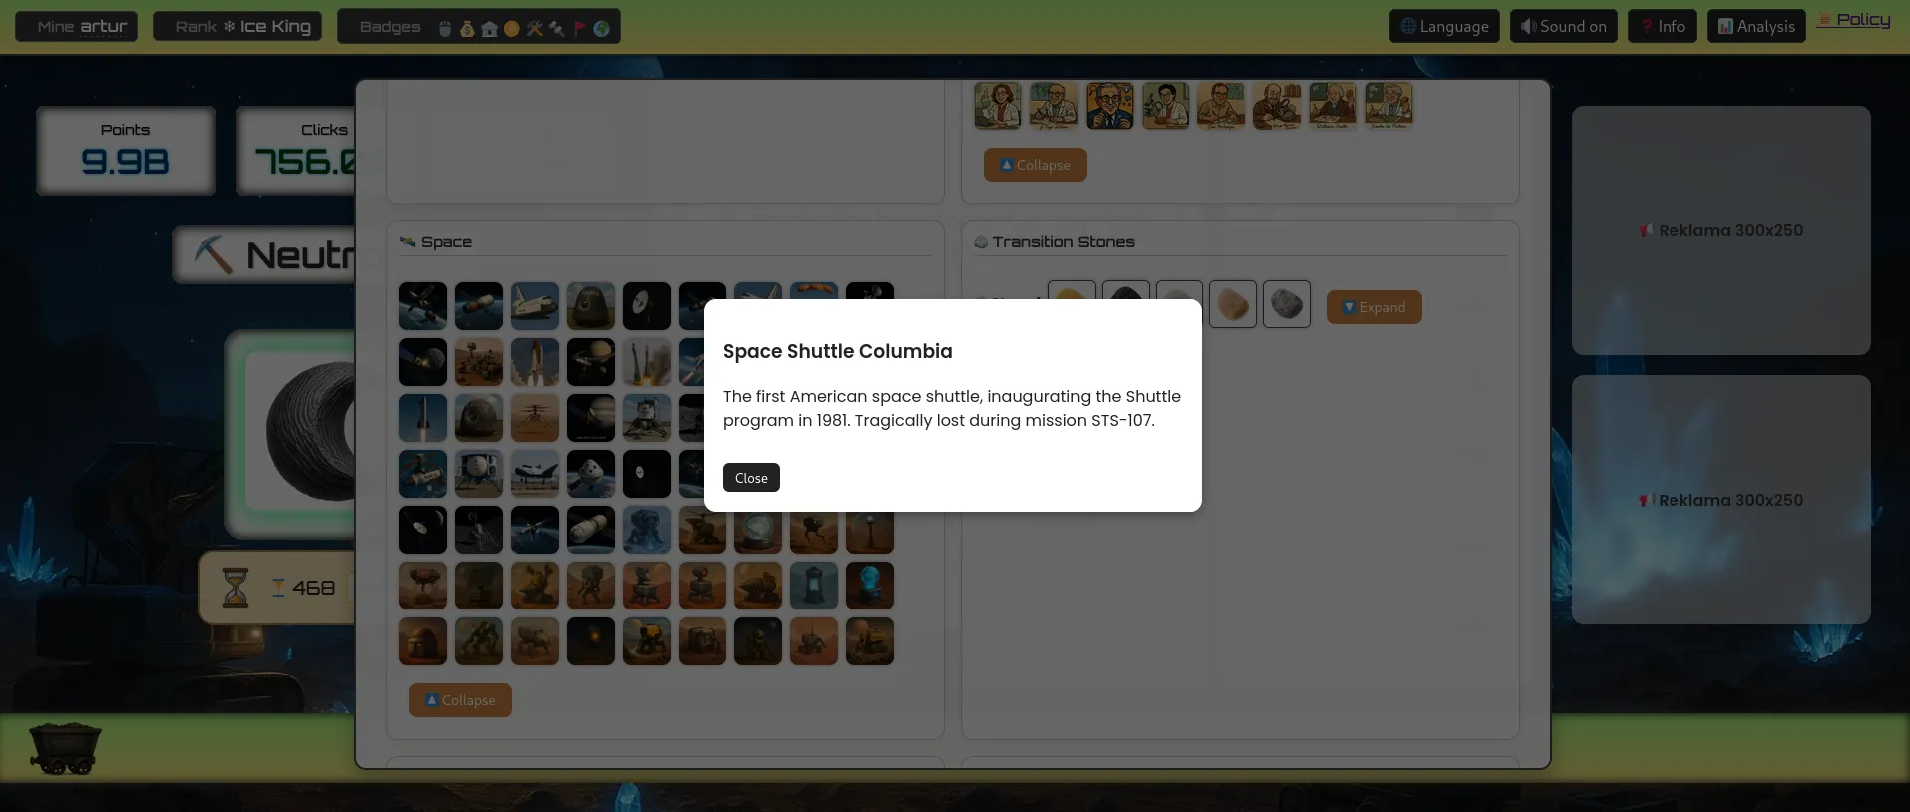Select the Mars helicopter thumbnail

click(x=535, y=418)
